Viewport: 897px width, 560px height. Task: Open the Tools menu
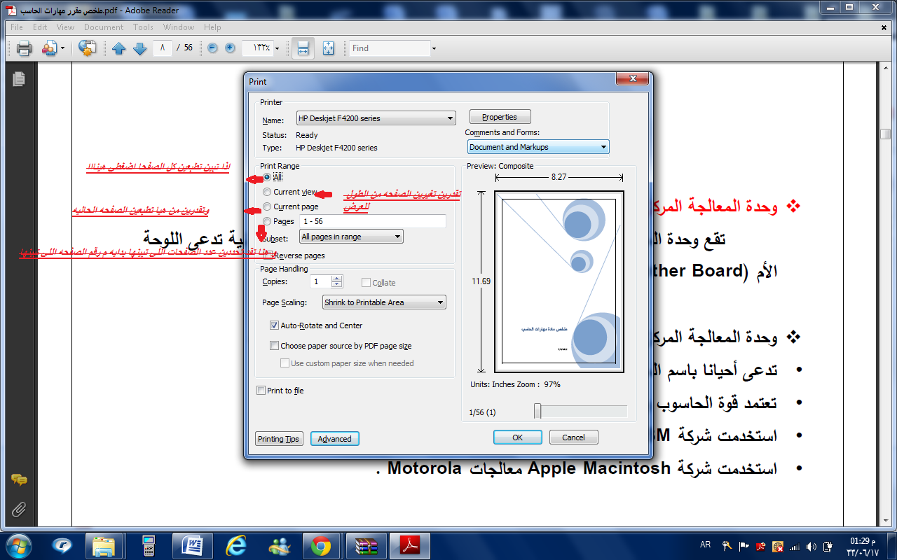pyautogui.click(x=143, y=27)
